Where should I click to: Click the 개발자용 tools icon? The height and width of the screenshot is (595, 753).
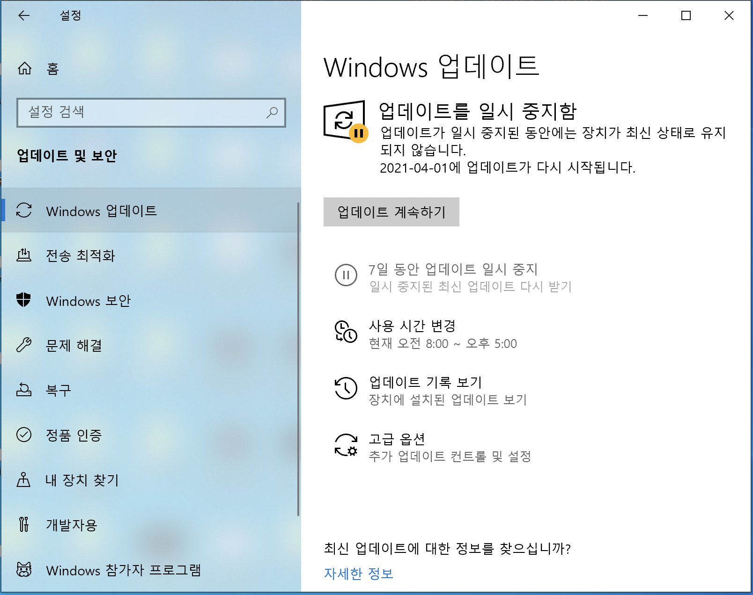[24, 524]
